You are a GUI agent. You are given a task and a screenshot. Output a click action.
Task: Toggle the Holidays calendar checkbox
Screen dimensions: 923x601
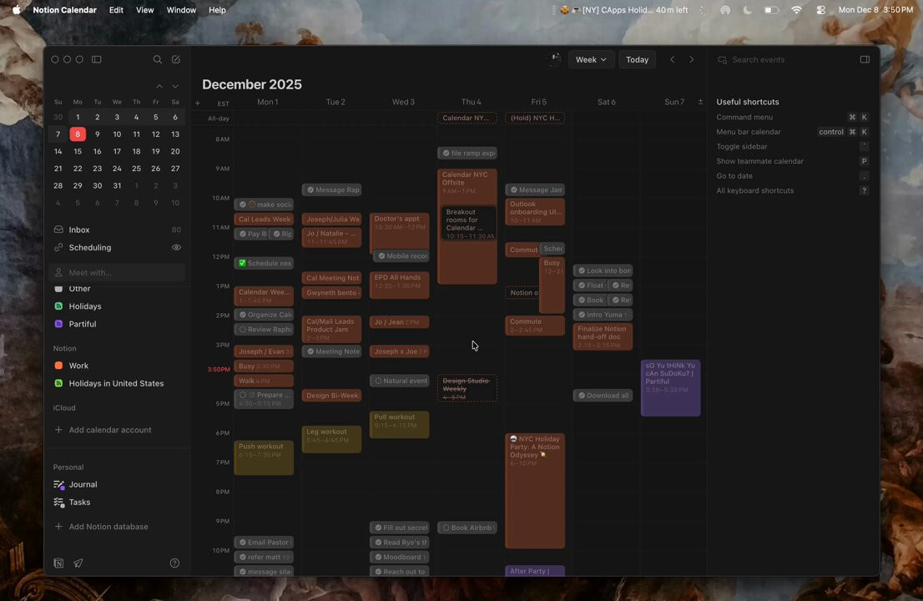58,306
